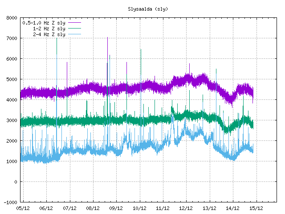
Task: Click the 1000 y-axis tick label
Action: click(x=12, y=161)
